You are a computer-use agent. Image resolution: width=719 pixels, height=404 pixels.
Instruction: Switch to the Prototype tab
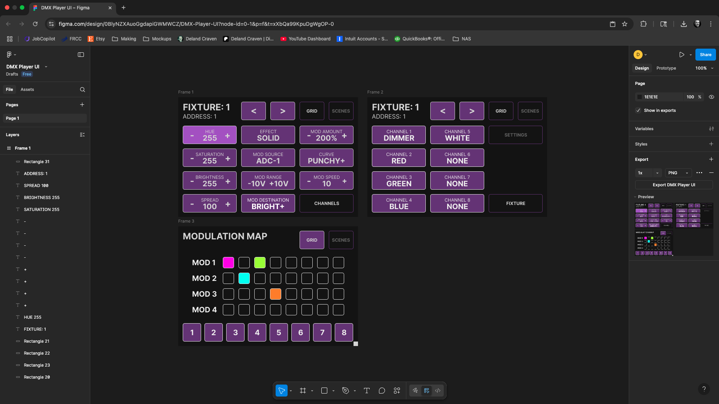(x=666, y=68)
